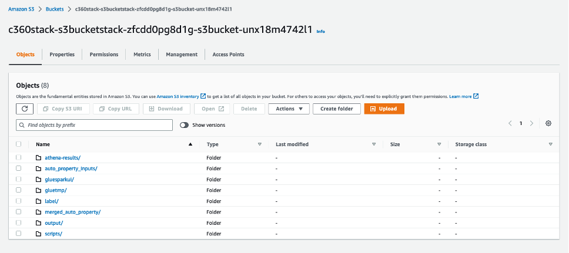Select checkbox for merged_auto_property/ row

[18, 212]
